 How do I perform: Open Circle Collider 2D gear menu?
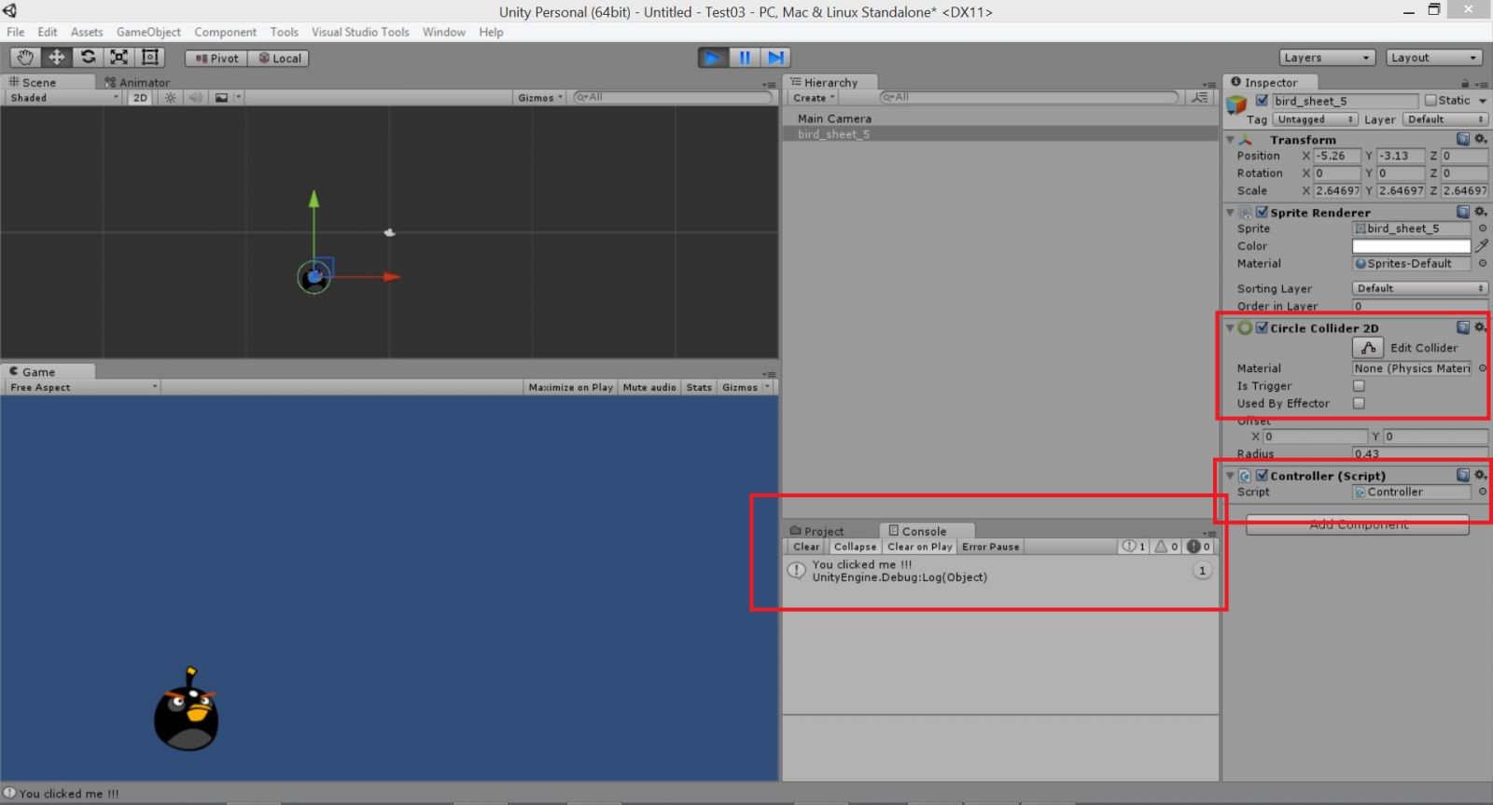pyautogui.click(x=1480, y=327)
